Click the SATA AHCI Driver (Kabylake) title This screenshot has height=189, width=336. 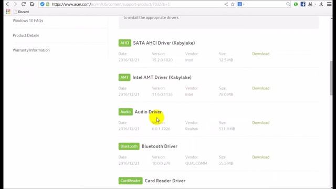pos(164,43)
